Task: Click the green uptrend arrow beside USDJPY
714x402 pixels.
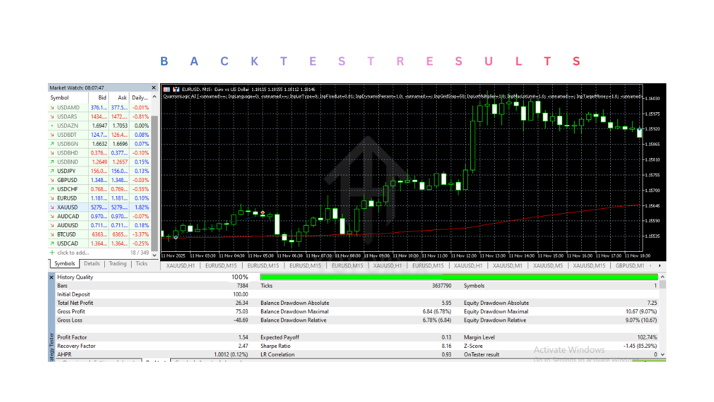Action: 54,171
